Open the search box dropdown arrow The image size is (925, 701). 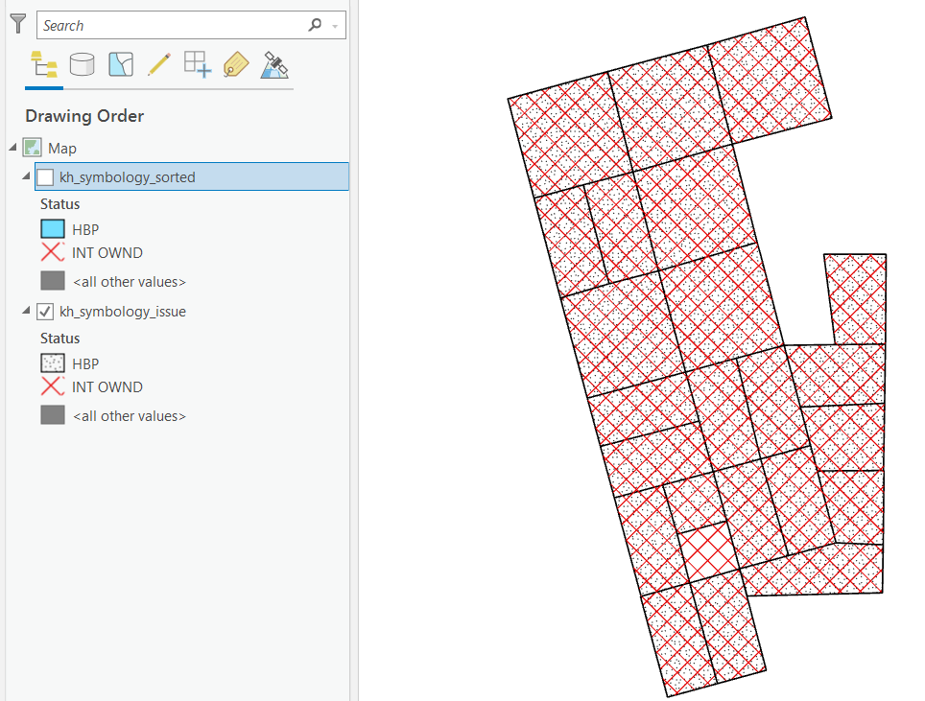coord(336,24)
